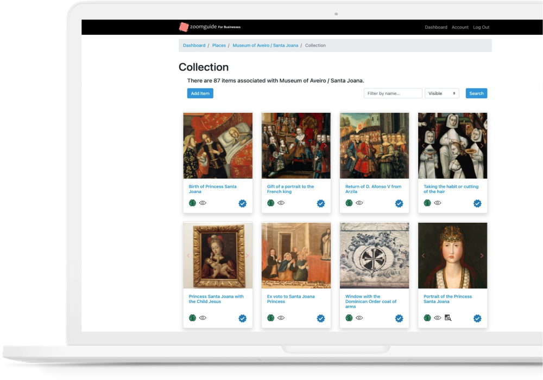Image resolution: width=543 pixels, height=380 pixels.
Task: Click the document search icon on Portrait of the Princess
Action: 448,318
